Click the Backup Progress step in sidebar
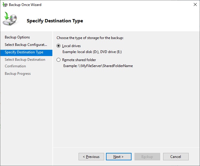 18,74
